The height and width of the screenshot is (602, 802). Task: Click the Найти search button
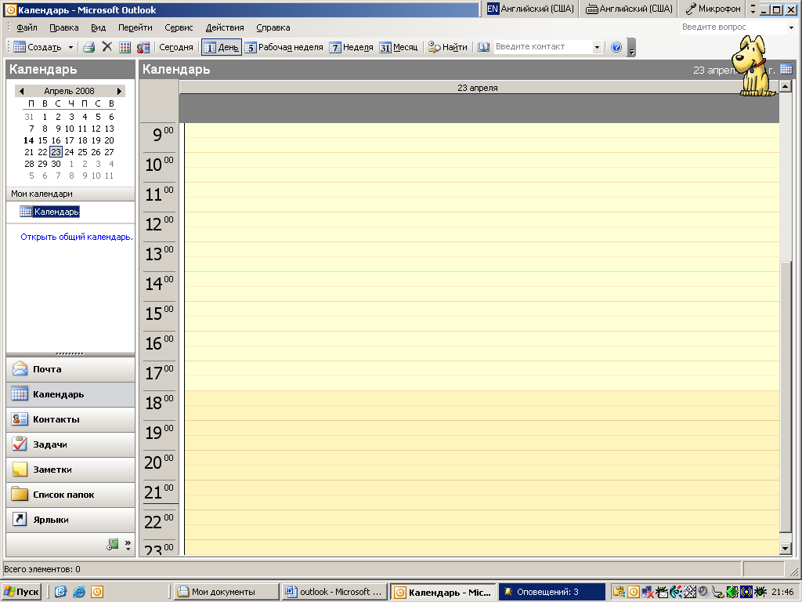coord(447,47)
